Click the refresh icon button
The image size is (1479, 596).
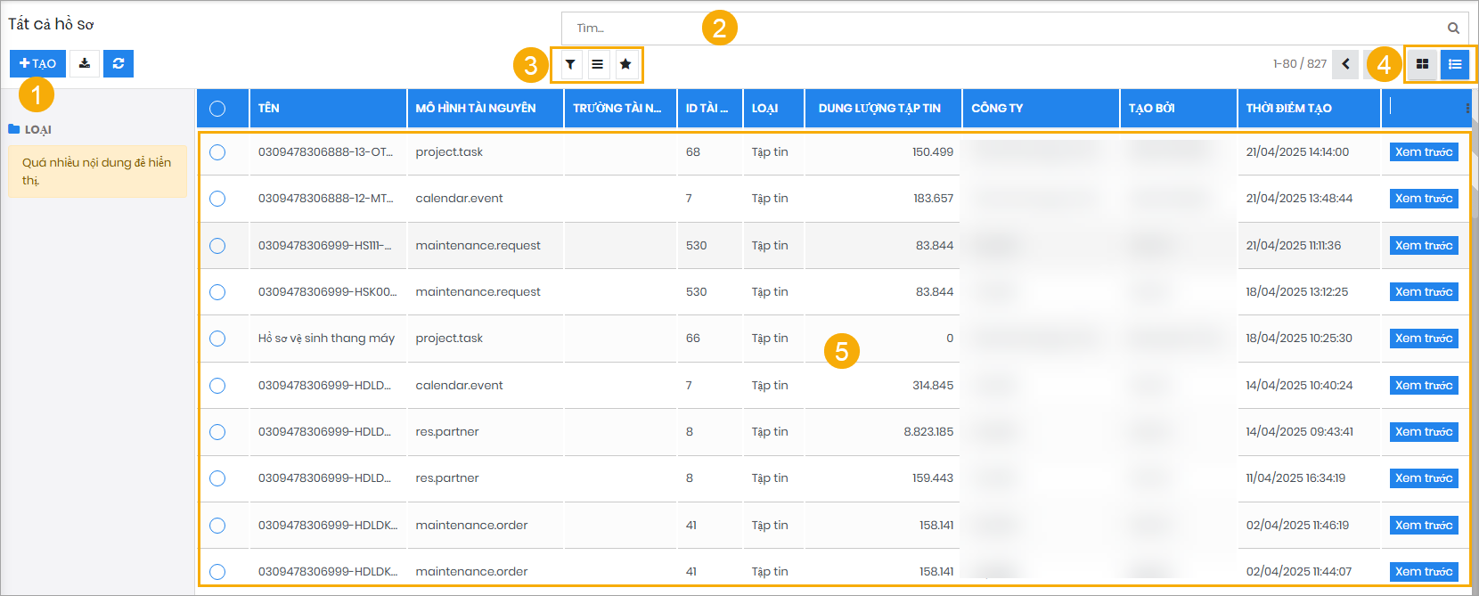point(118,63)
